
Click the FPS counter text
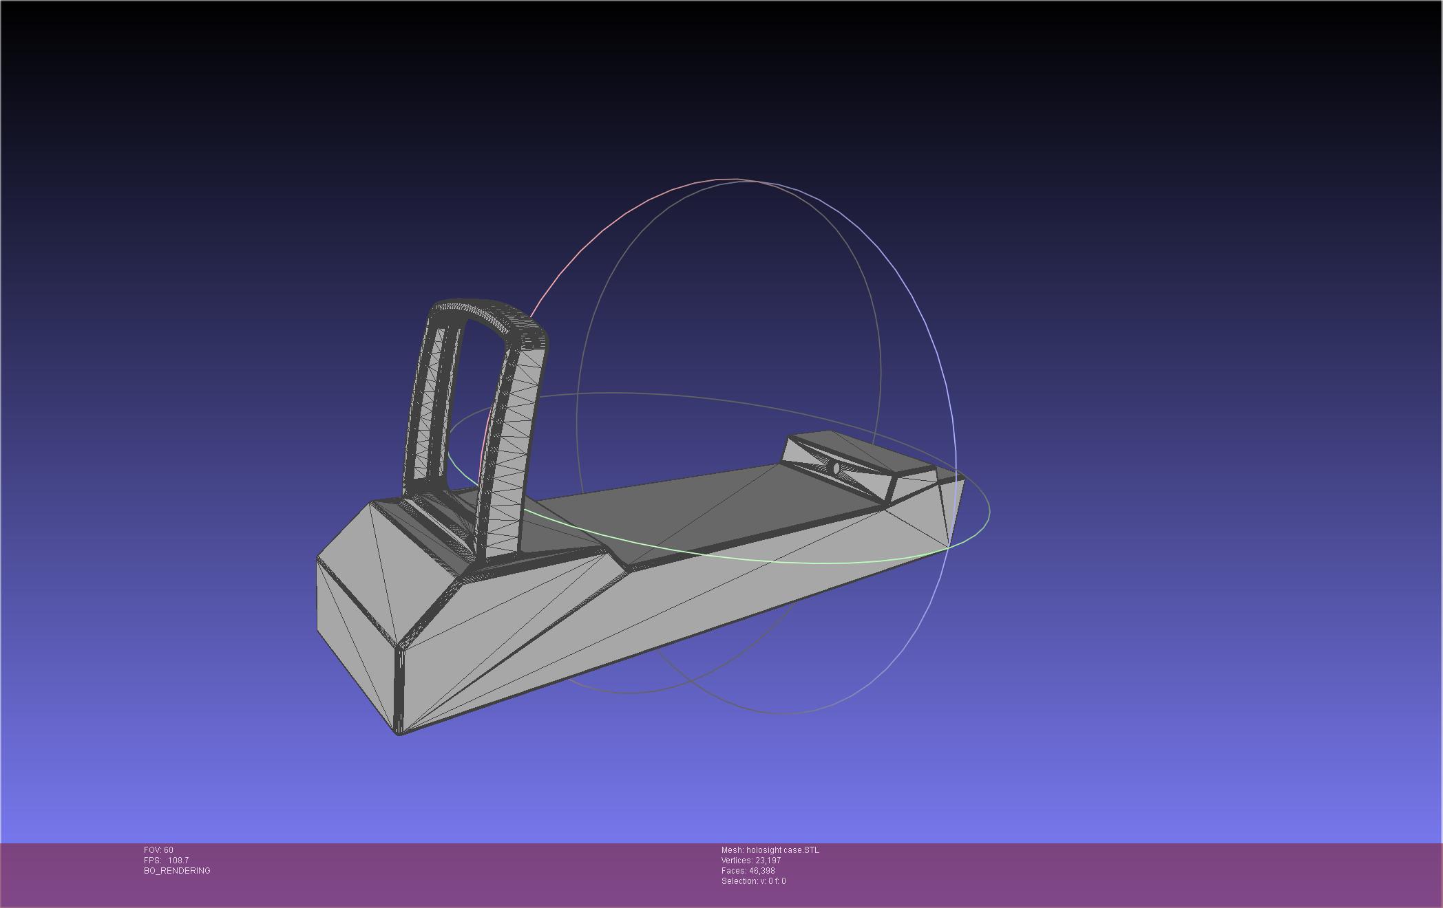click(166, 861)
